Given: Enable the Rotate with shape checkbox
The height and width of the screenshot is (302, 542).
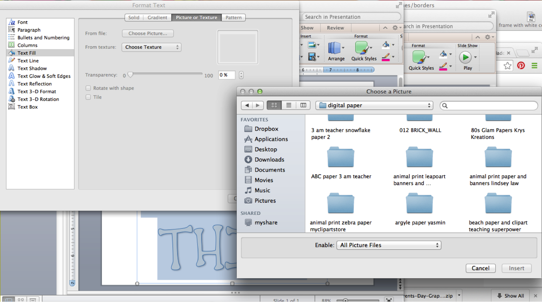Looking at the screenshot, I should (x=88, y=88).
